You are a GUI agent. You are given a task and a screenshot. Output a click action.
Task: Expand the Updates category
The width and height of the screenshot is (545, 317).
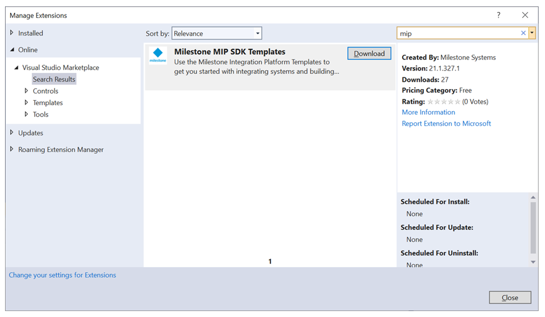tap(12, 132)
